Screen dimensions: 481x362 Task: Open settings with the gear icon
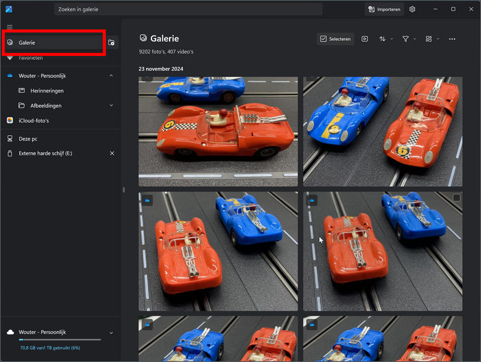point(412,9)
